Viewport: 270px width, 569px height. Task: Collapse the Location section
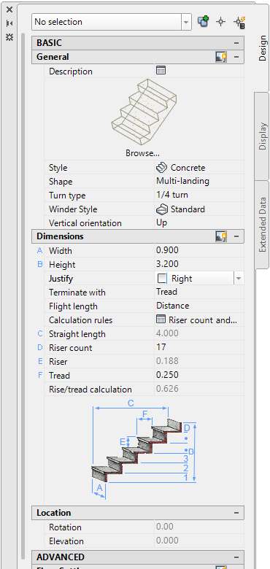coord(236,513)
